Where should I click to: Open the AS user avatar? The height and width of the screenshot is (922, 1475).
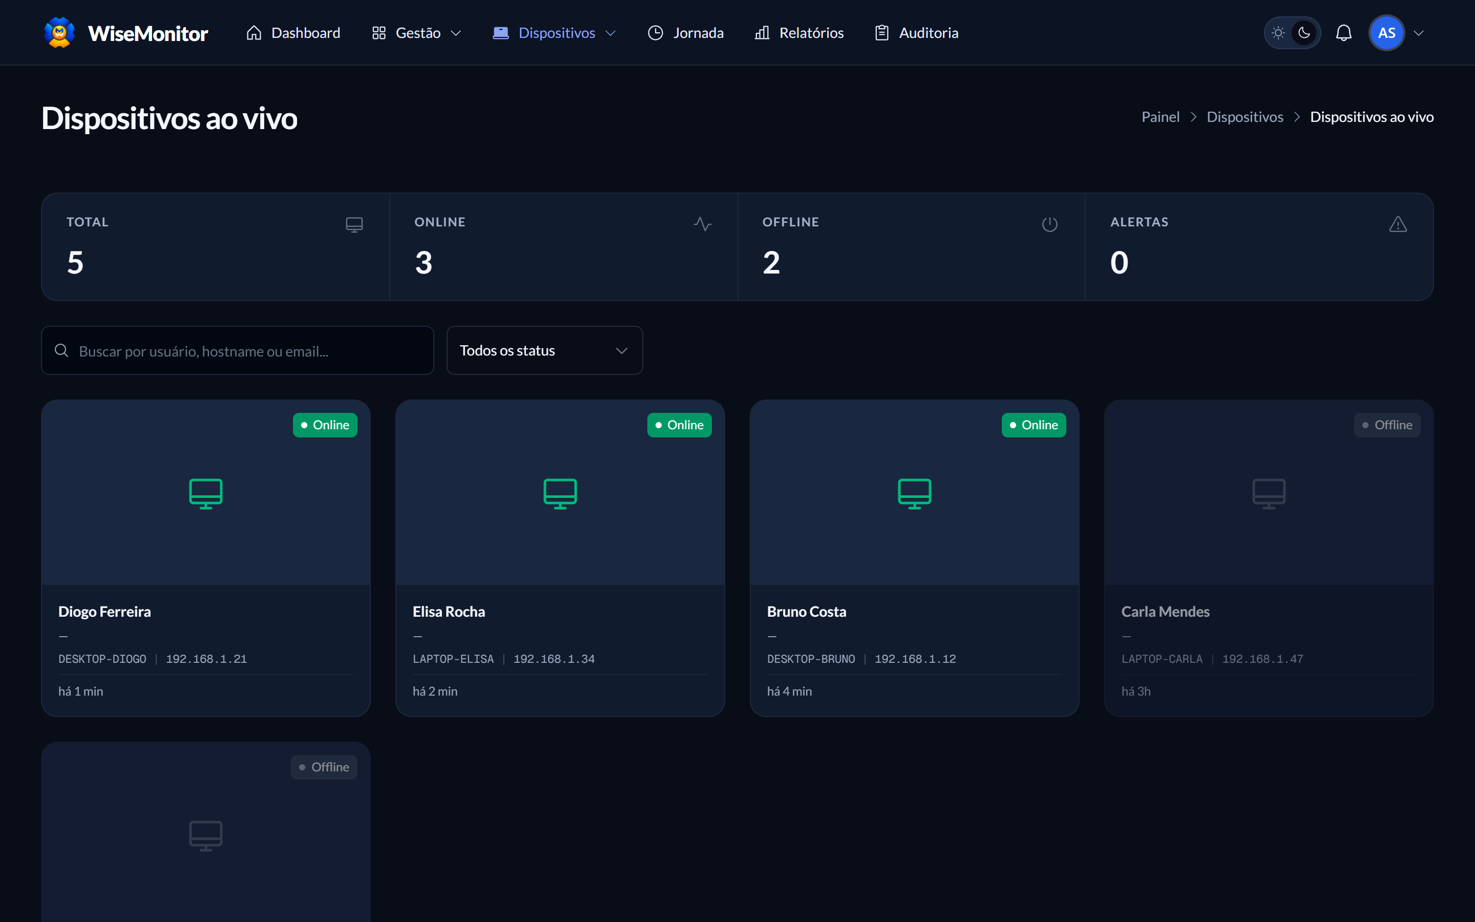pyautogui.click(x=1386, y=33)
